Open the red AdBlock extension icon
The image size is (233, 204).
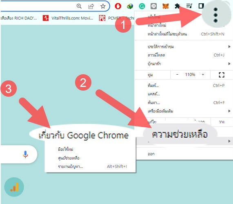118,6
